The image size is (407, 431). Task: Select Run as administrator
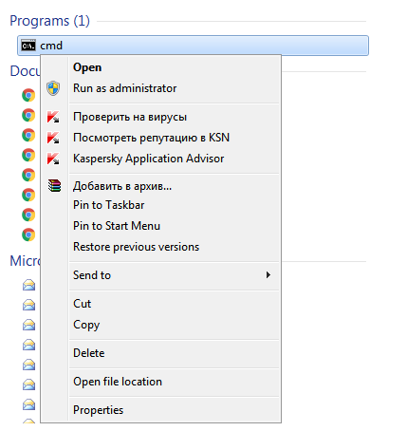pos(124,88)
